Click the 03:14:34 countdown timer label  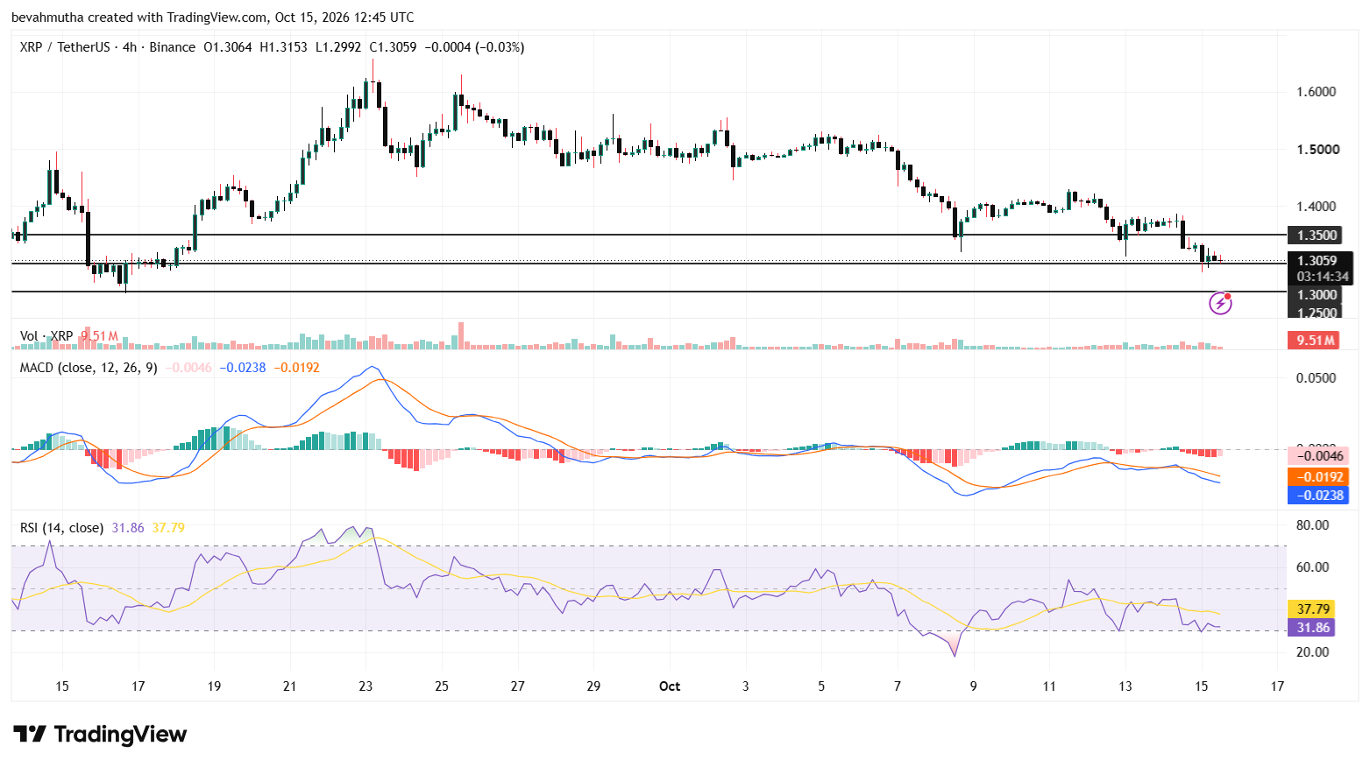click(1323, 277)
